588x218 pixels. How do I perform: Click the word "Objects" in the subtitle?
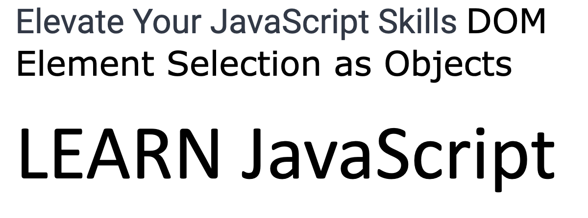pyautogui.click(x=448, y=64)
